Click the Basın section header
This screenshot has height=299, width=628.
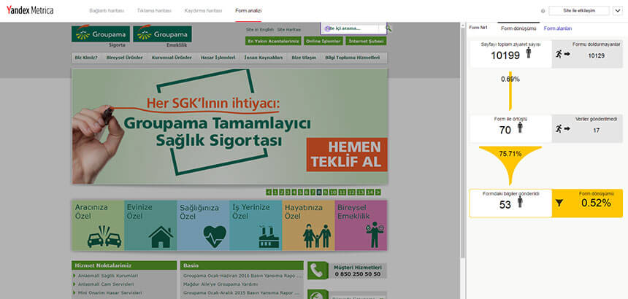[242, 265]
